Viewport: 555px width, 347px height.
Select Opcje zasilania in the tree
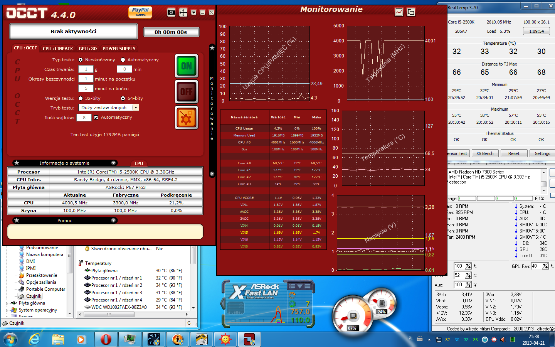click(41, 282)
